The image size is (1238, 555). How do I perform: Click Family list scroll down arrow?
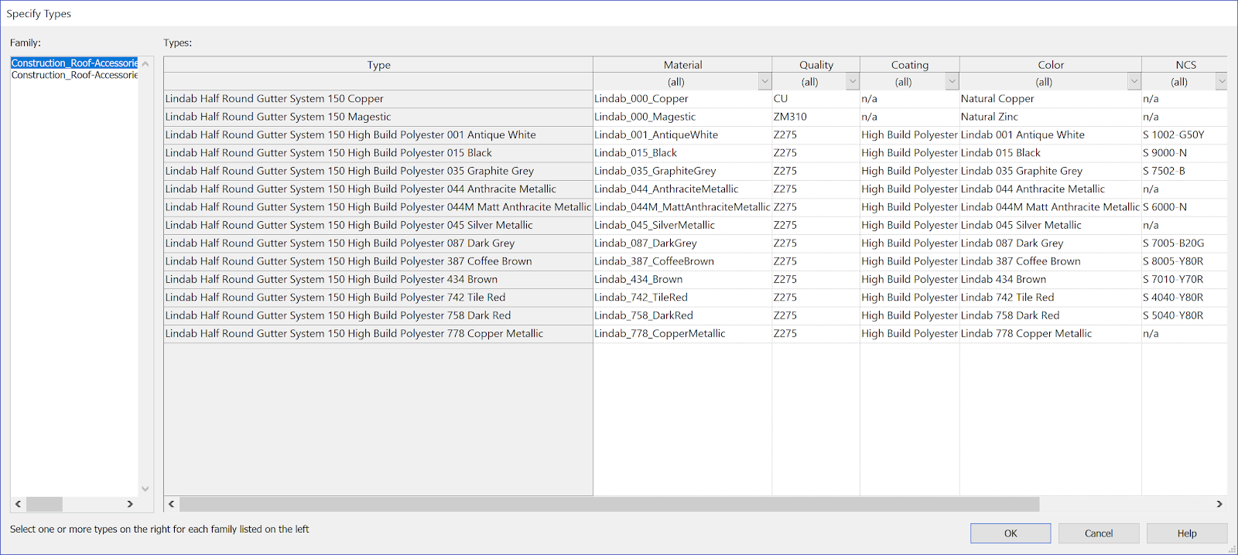point(145,489)
